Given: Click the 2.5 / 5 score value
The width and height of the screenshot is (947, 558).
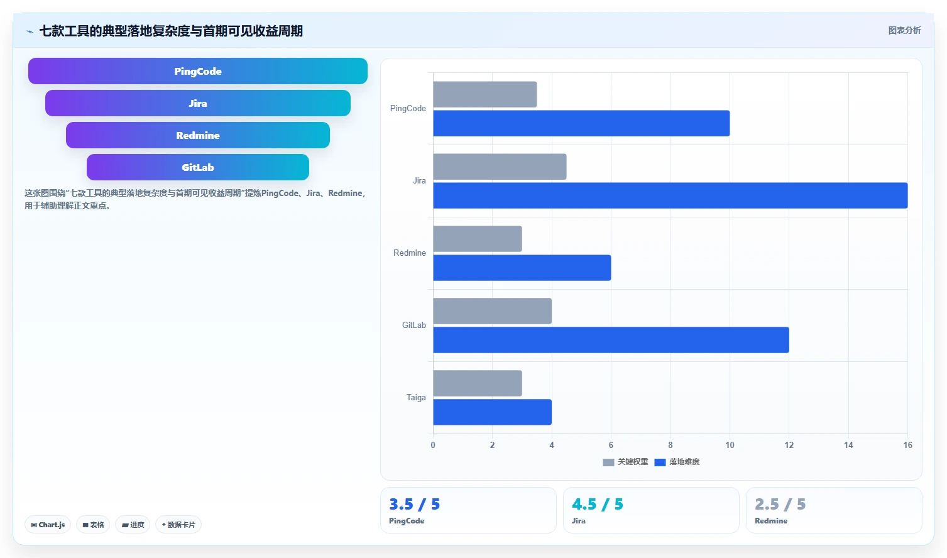Looking at the screenshot, I should point(780,504).
